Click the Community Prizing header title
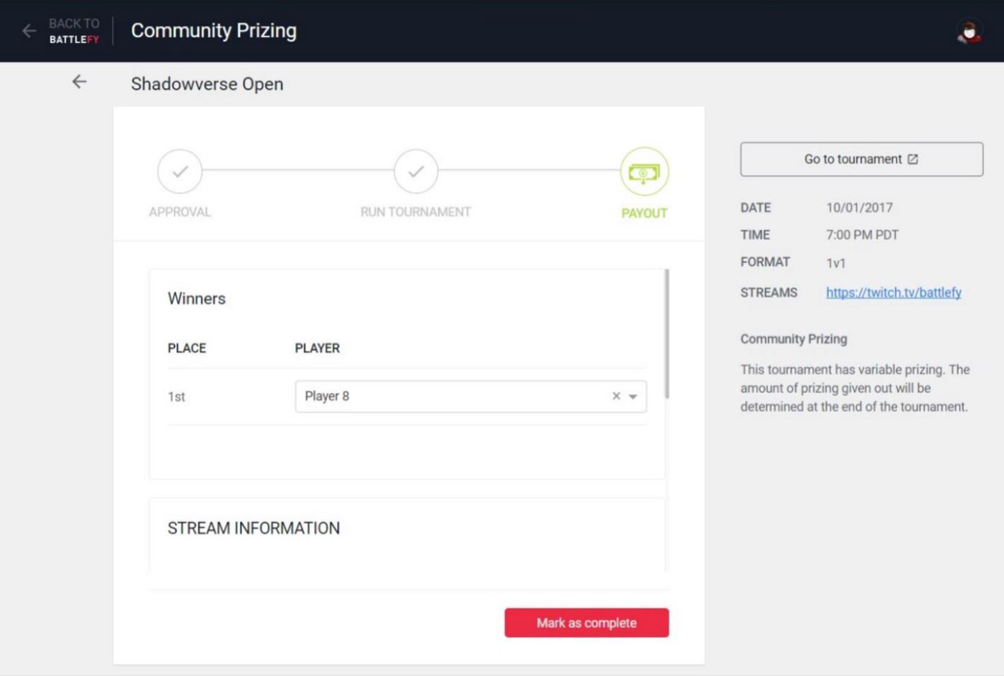The image size is (1004, 676). (x=214, y=31)
